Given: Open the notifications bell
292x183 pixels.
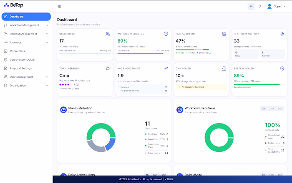Looking at the screenshot, I should pos(259,6).
